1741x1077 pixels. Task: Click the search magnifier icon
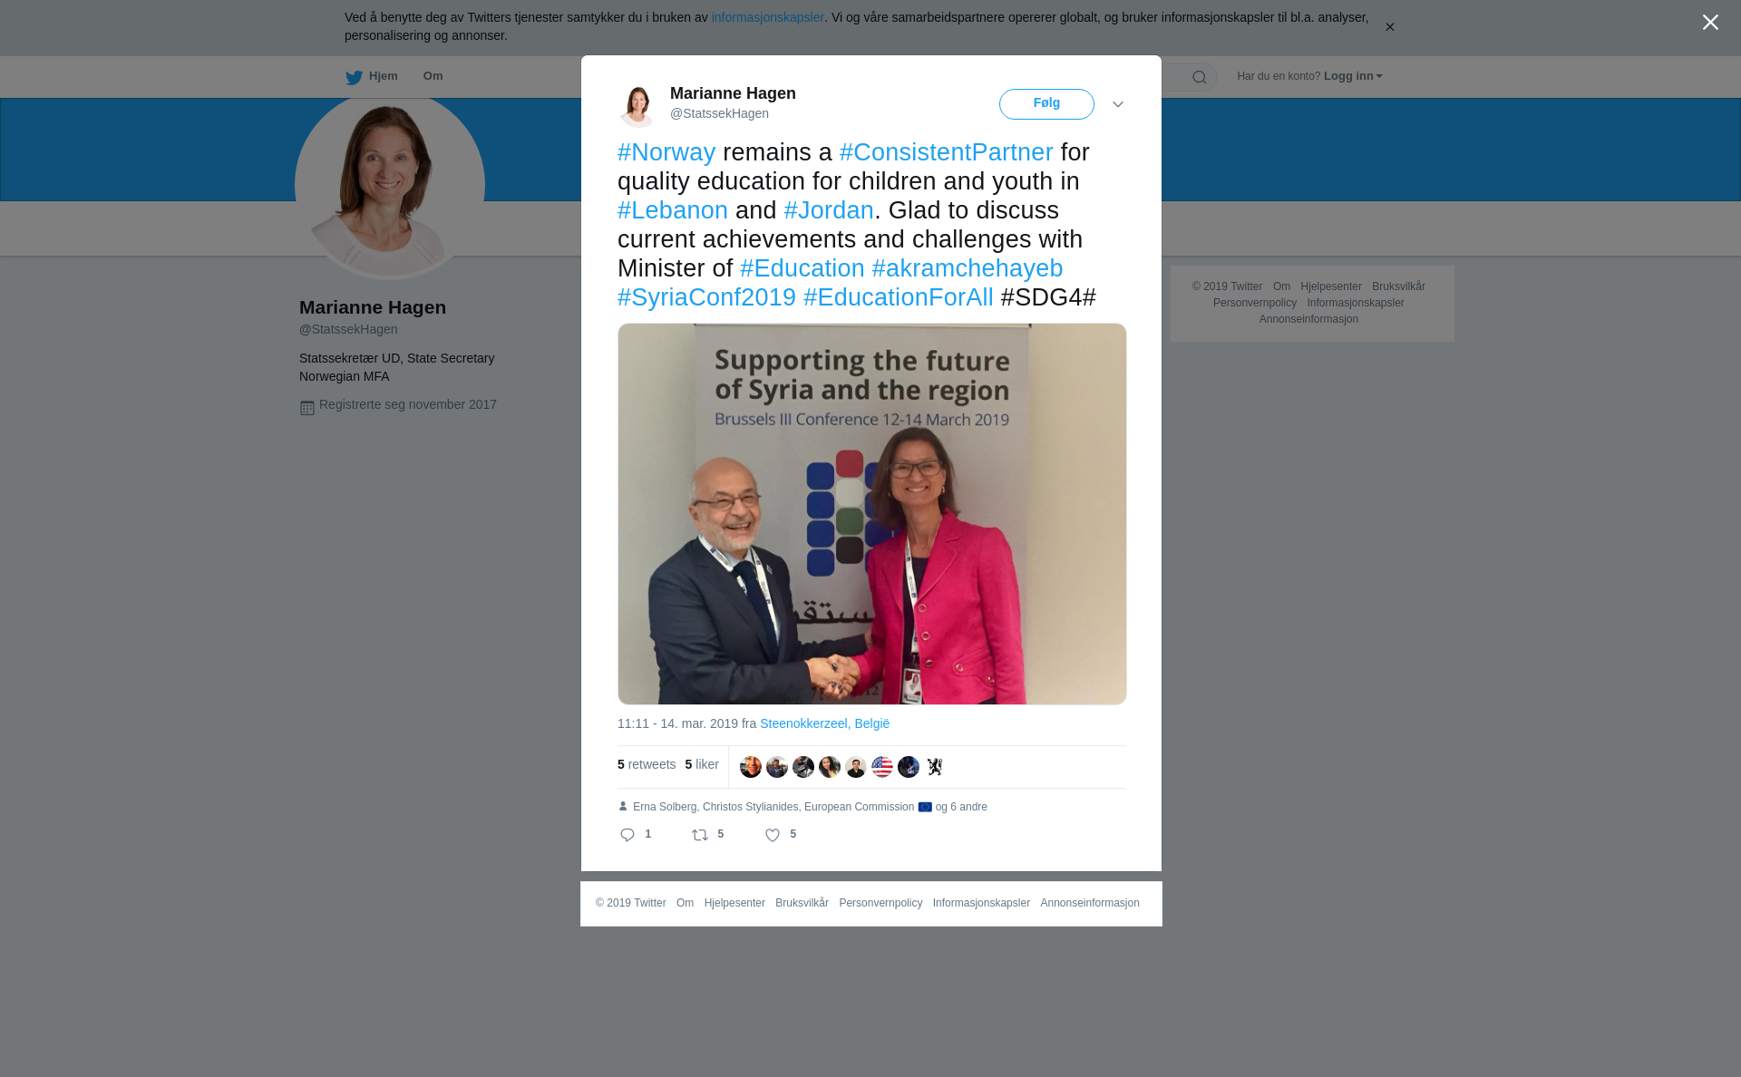coord(1200,77)
